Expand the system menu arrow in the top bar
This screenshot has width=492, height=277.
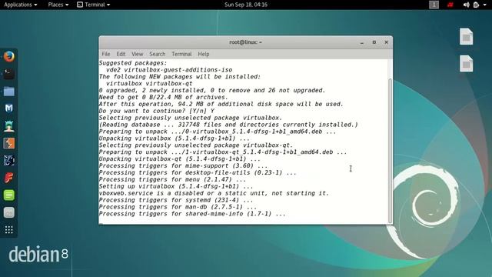[484, 5]
